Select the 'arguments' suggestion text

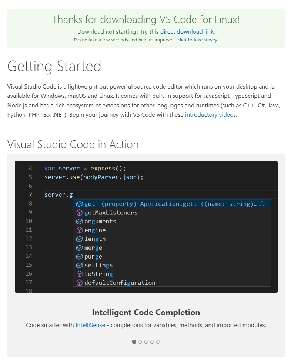coord(100,222)
